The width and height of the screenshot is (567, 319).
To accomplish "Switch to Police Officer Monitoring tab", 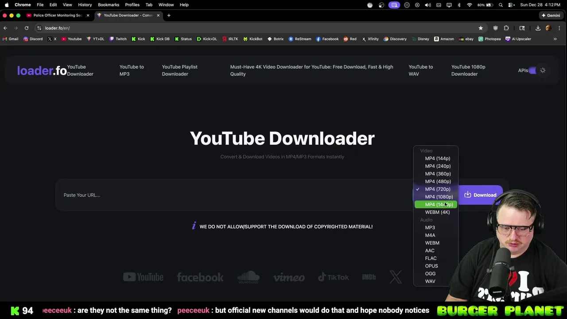I will tap(58, 16).
